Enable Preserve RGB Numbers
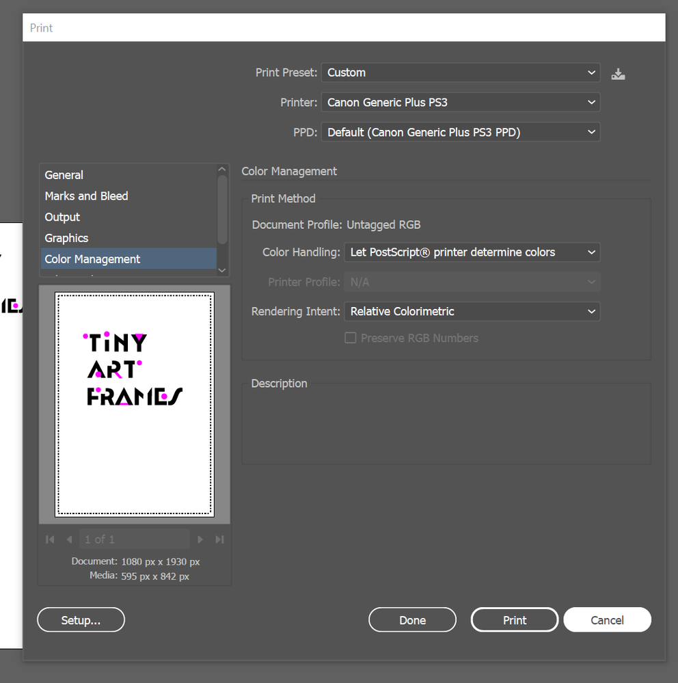 pos(350,337)
